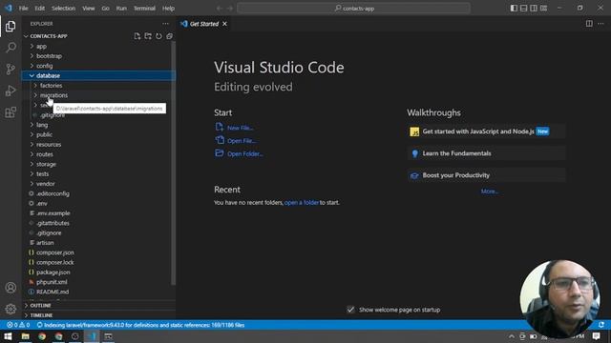Open the Edit menu
Screen dimensions: 611x343
tap(40, 9)
